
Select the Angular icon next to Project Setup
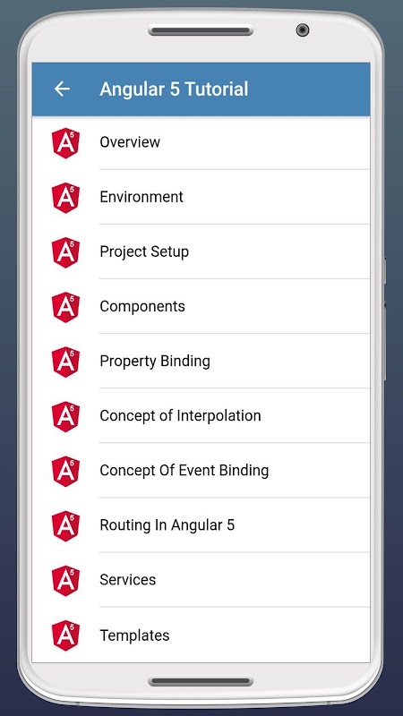pyautogui.click(x=65, y=252)
